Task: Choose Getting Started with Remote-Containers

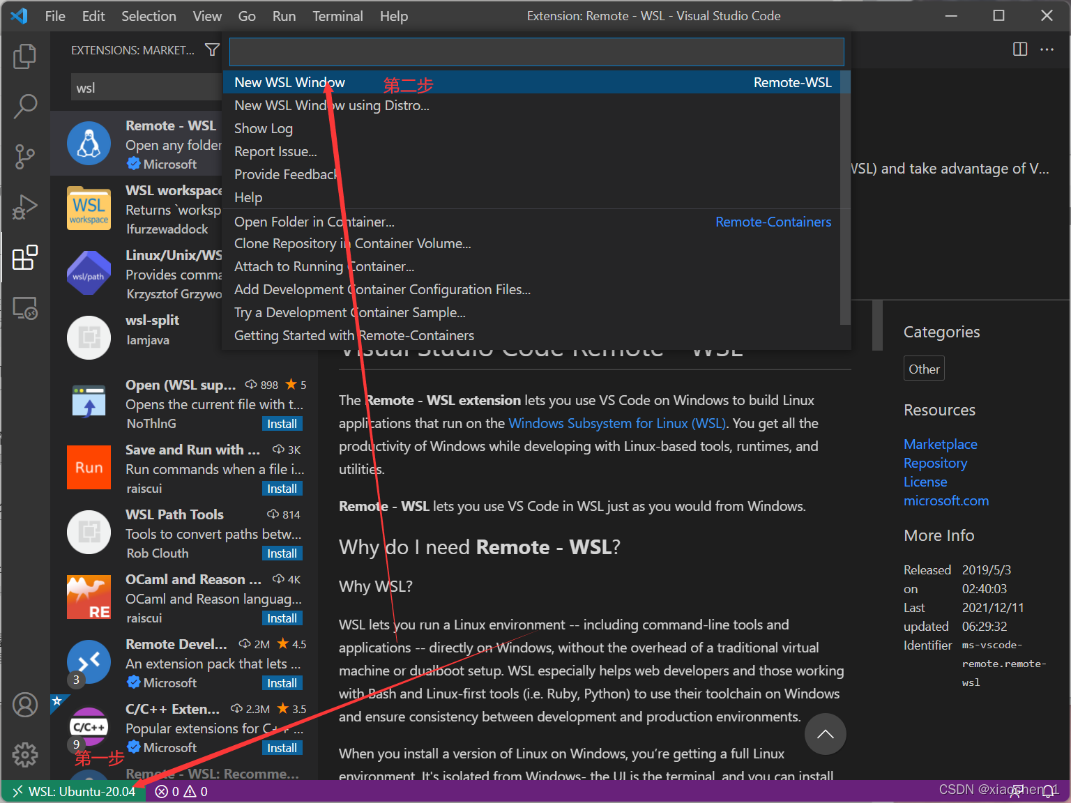Action: [x=533, y=335]
